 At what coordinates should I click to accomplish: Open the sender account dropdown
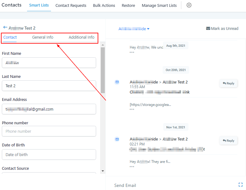(134, 29)
